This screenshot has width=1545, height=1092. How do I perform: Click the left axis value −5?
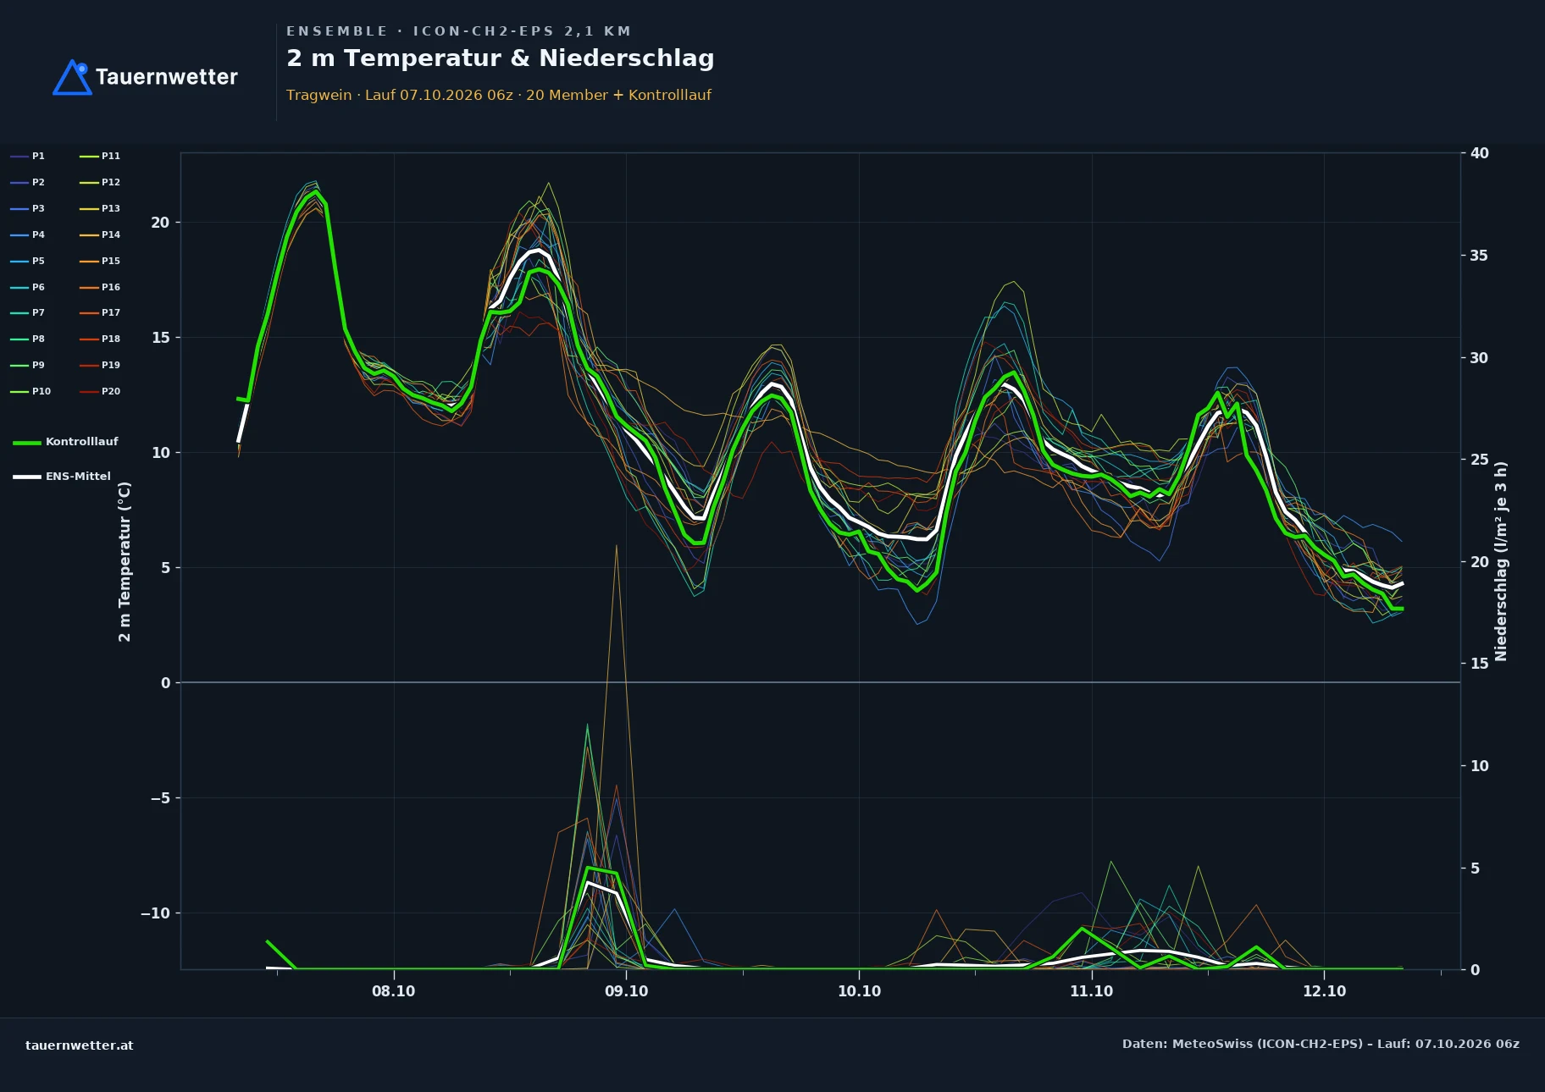pos(159,798)
